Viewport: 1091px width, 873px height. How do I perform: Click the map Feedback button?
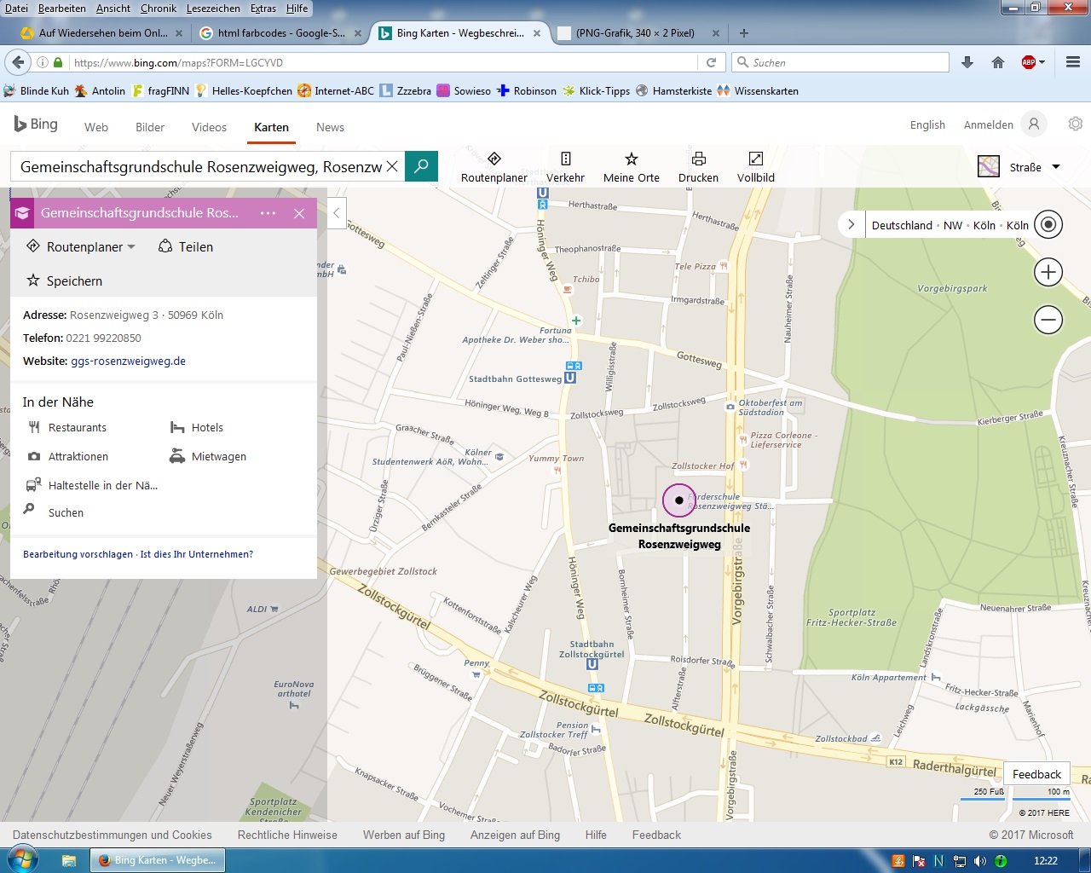click(x=1036, y=774)
